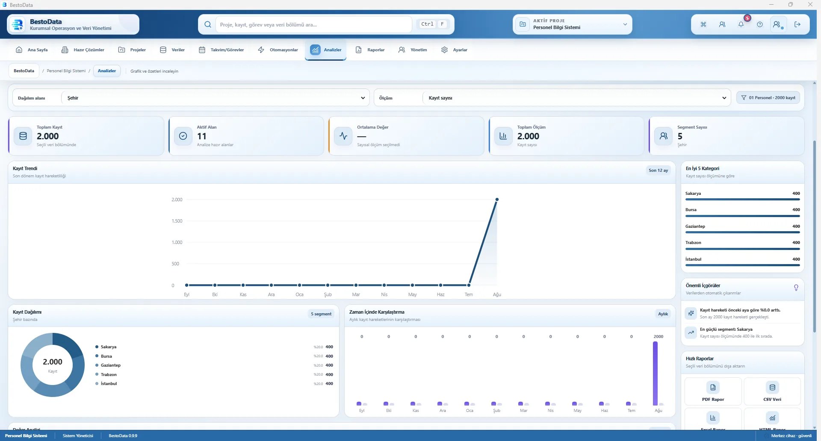
Task: Open the Hazır Çözümler tab
Action: (x=83, y=50)
